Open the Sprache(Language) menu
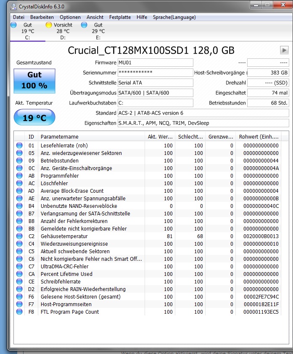Image resolution: width=293 pixels, height=354 pixels. 174,17
